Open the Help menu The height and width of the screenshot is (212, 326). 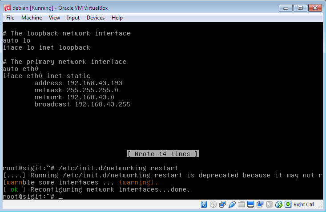coord(117,18)
